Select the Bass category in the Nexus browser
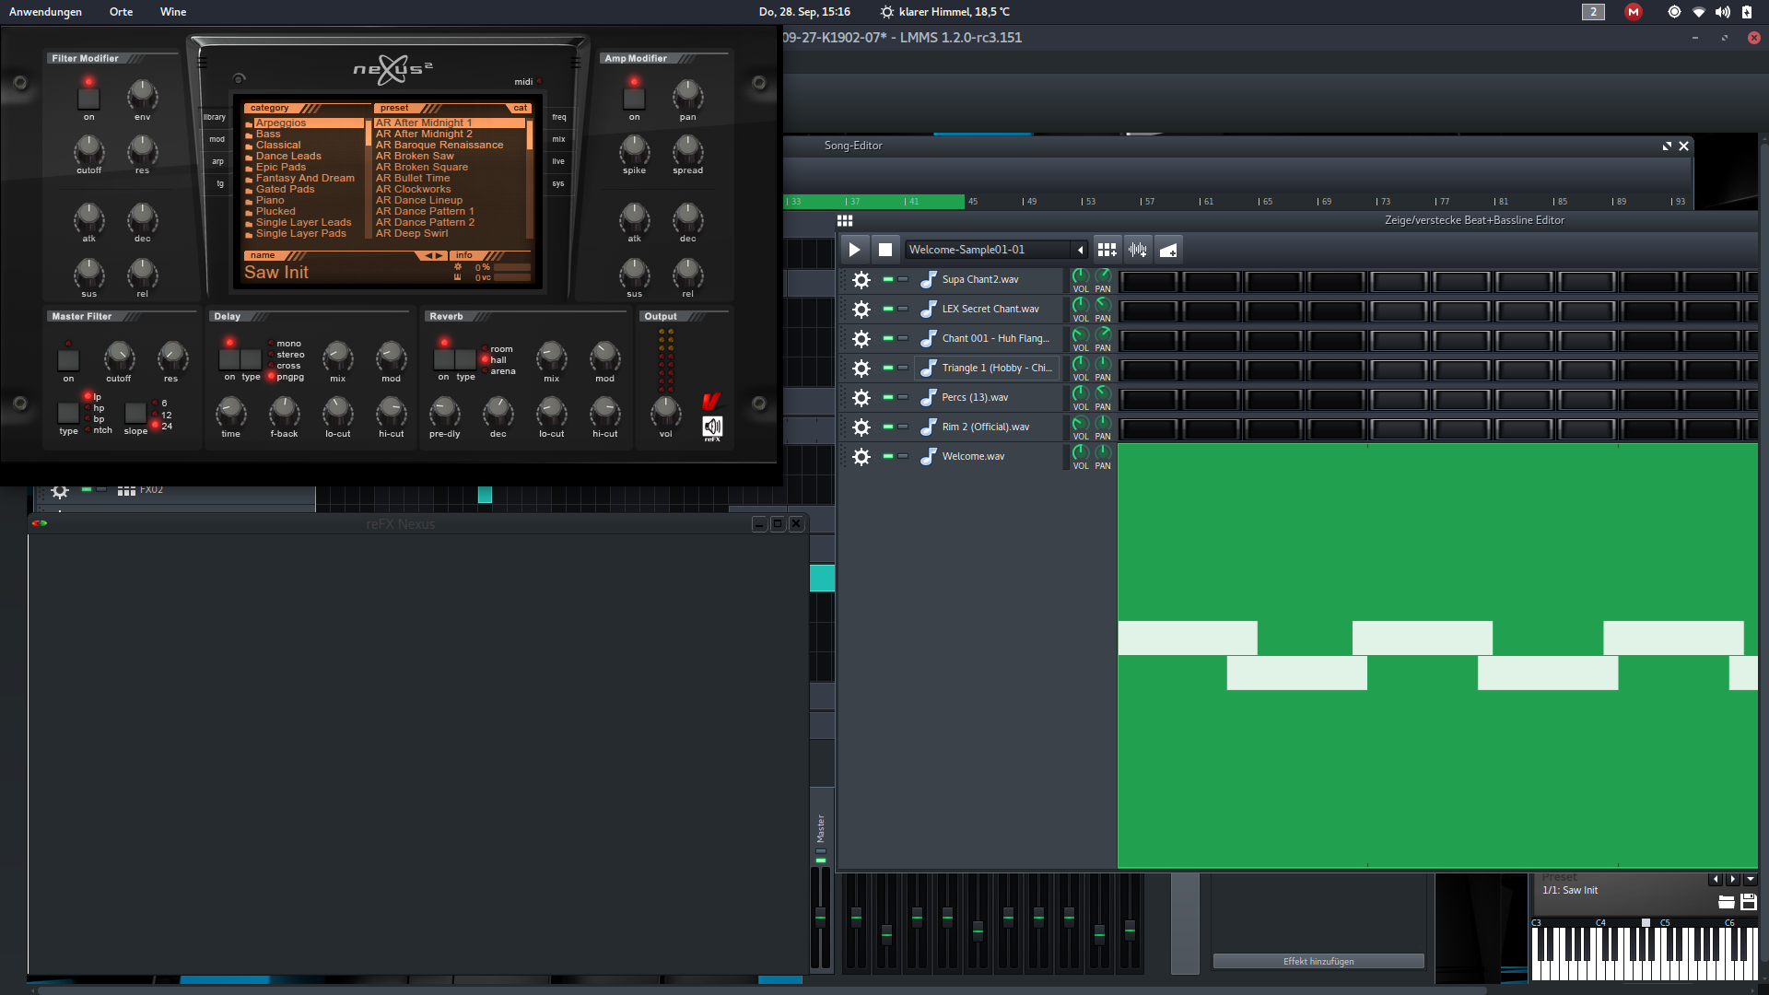 [268, 134]
